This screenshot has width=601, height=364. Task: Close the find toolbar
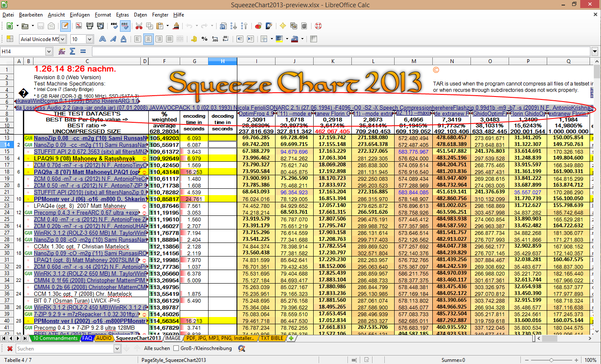pyautogui.click(x=10, y=348)
